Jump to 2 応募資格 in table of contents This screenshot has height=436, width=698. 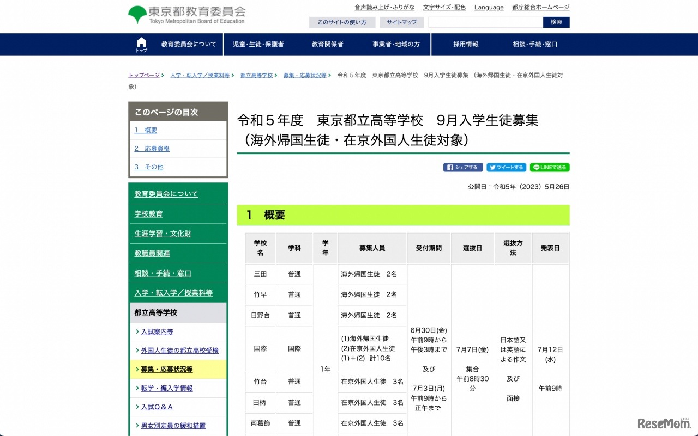(x=152, y=149)
